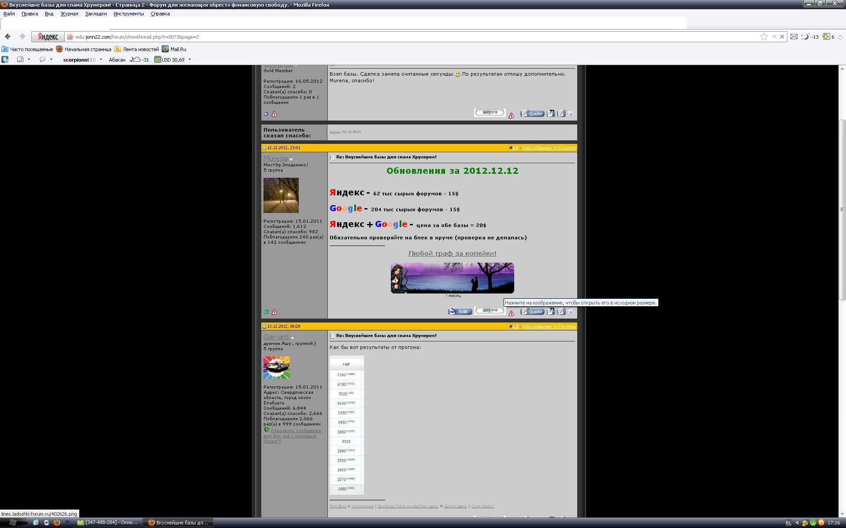The width and height of the screenshot is (846, 528).
Task: Click the moon weather indicator showing -13
Action: pyautogui.click(x=810, y=37)
